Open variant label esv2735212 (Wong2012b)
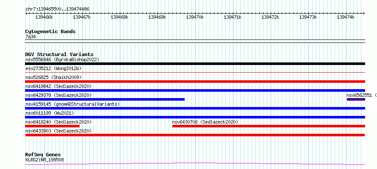This screenshot has width=377, height=169. click(53, 68)
